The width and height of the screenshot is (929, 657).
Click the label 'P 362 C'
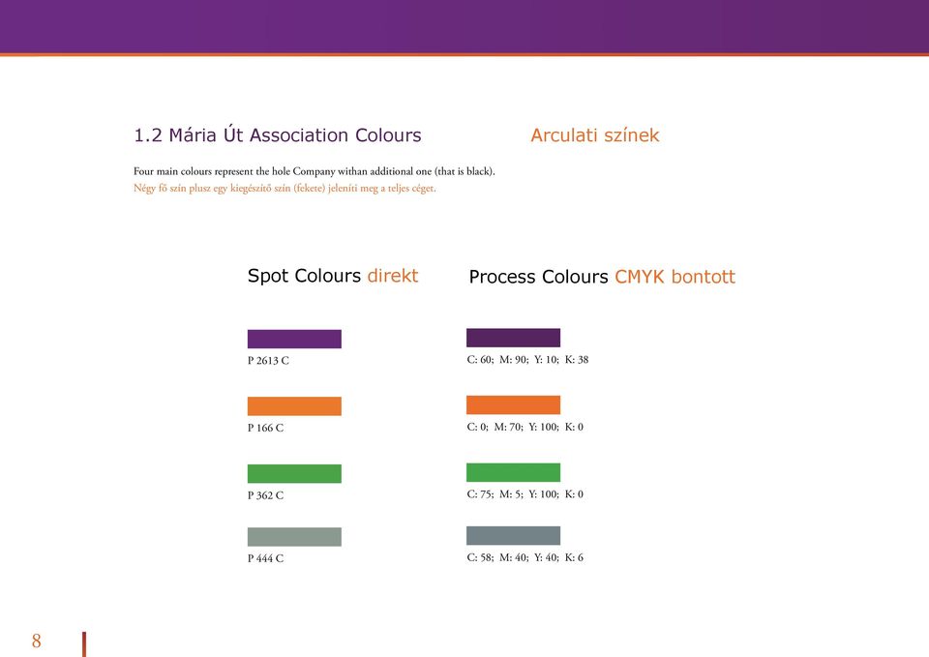(x=265, y=495)
